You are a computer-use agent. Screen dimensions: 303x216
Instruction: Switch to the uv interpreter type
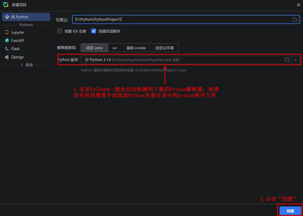[x=114, y=48]
